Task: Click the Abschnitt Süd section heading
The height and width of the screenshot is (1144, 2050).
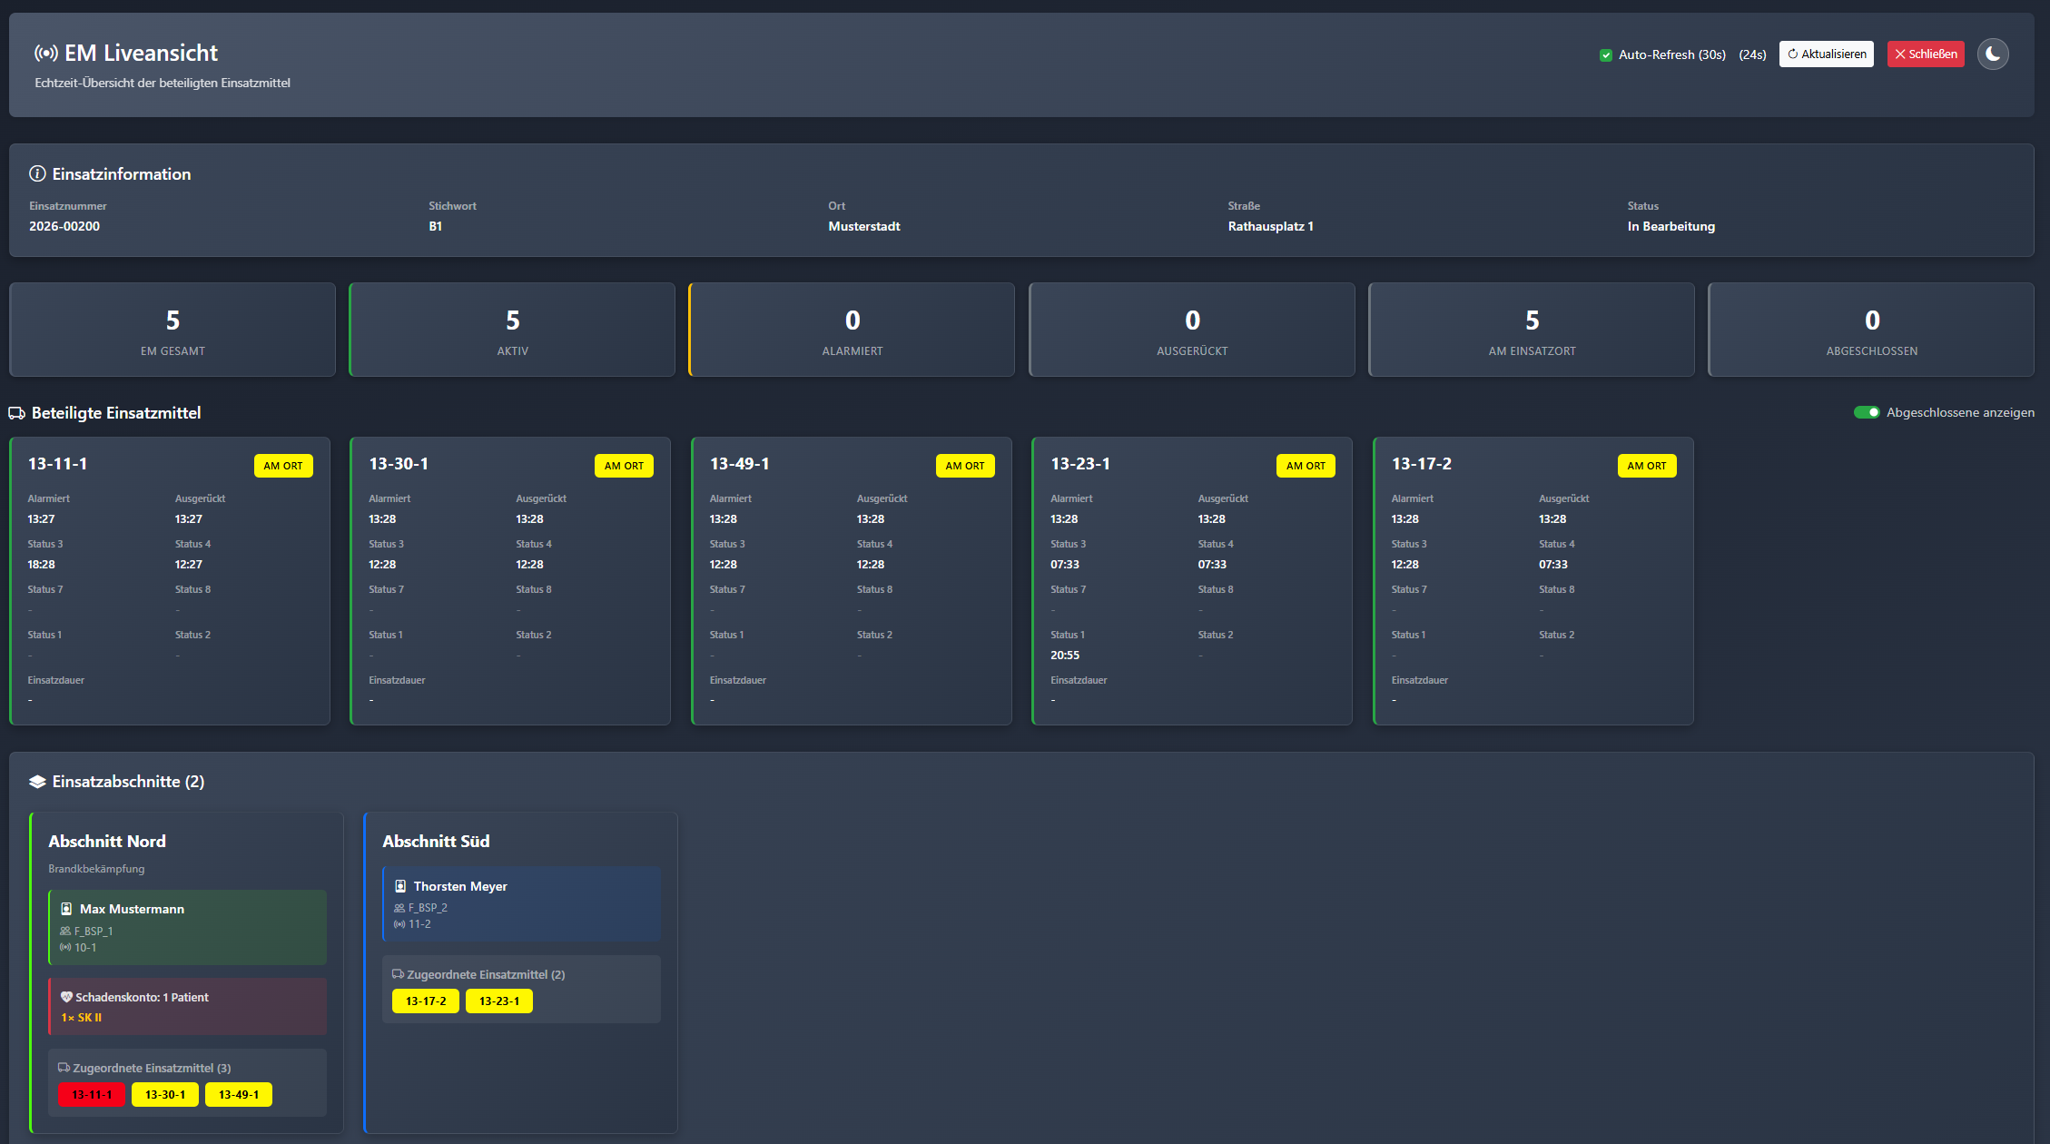Action: pyautogui.click(x=436, y=842)
